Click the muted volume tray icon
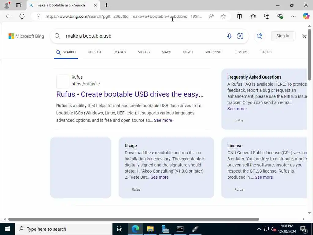The image size is (313, 235). [x=274, y=229]
